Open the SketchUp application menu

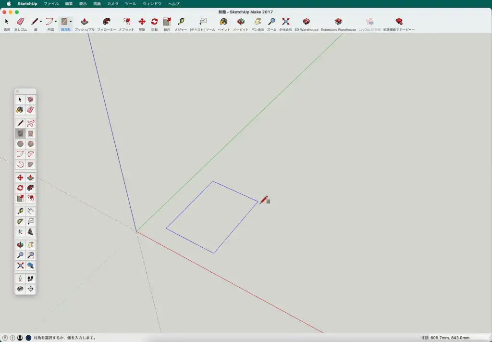tap(27, 4)
